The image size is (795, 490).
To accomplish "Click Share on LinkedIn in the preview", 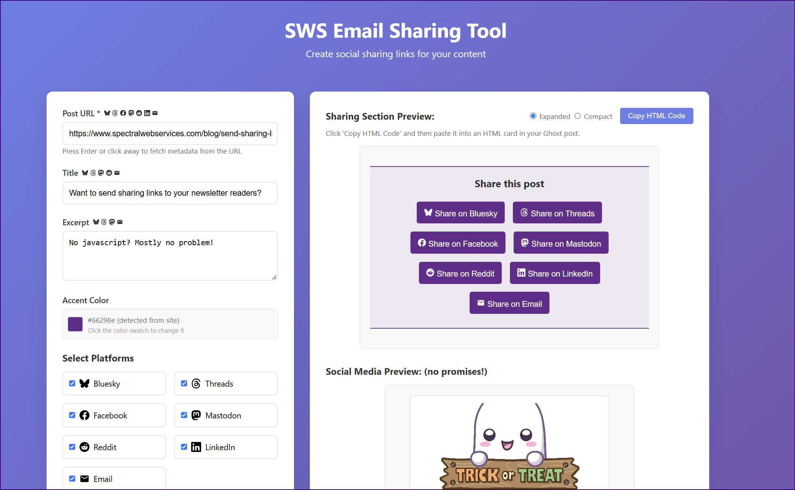I will coord(555,273).
